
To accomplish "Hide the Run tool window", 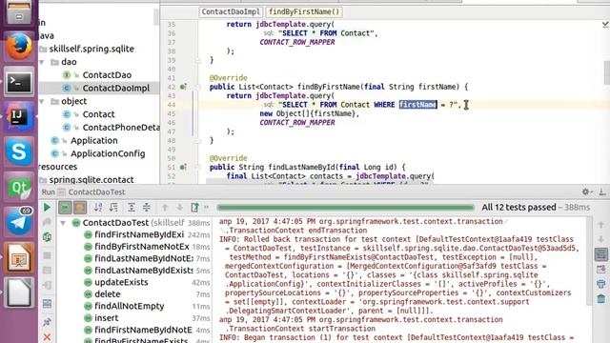I will (x=602, y=192).
